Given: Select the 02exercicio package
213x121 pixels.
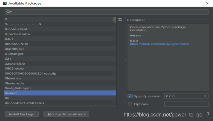Looking at the screenshot, I should (x=60, y=64).
